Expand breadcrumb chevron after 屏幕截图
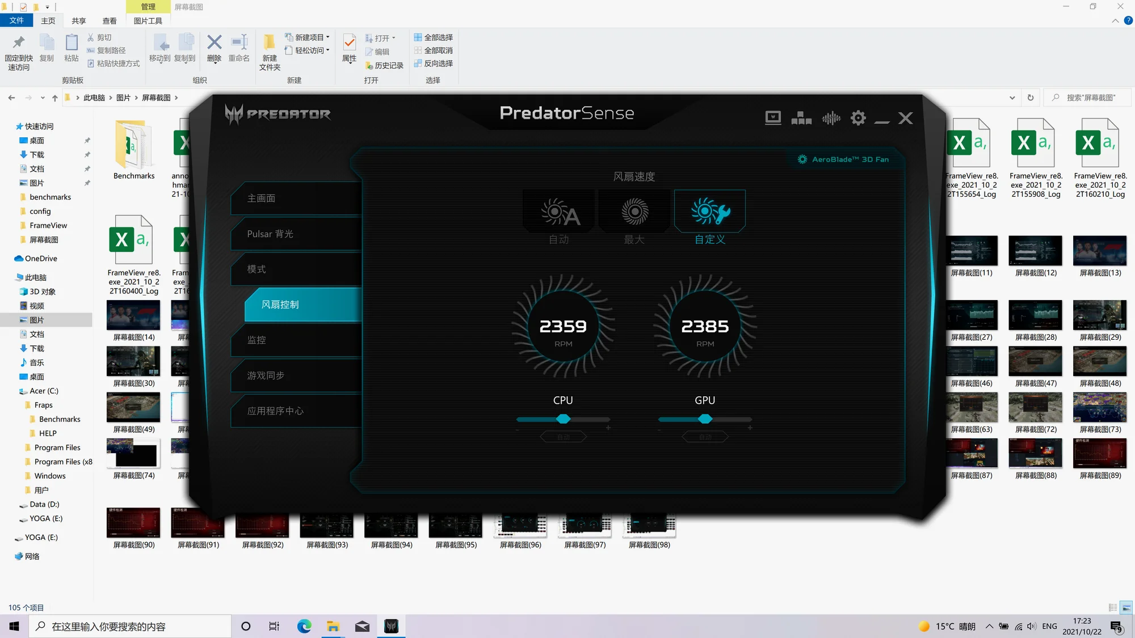Image resolution: width=1135 pixels, height=638 pixels. [176, 98]
